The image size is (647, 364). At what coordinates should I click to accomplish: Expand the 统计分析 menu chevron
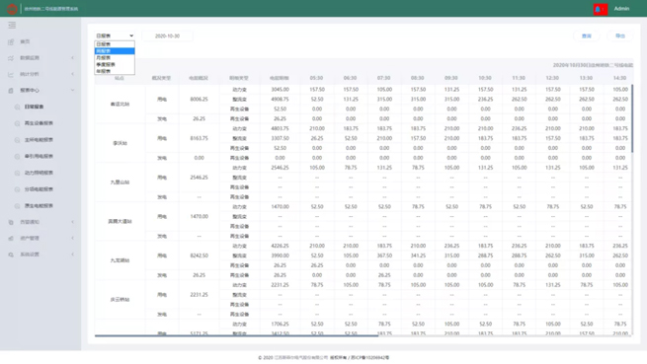73,74
